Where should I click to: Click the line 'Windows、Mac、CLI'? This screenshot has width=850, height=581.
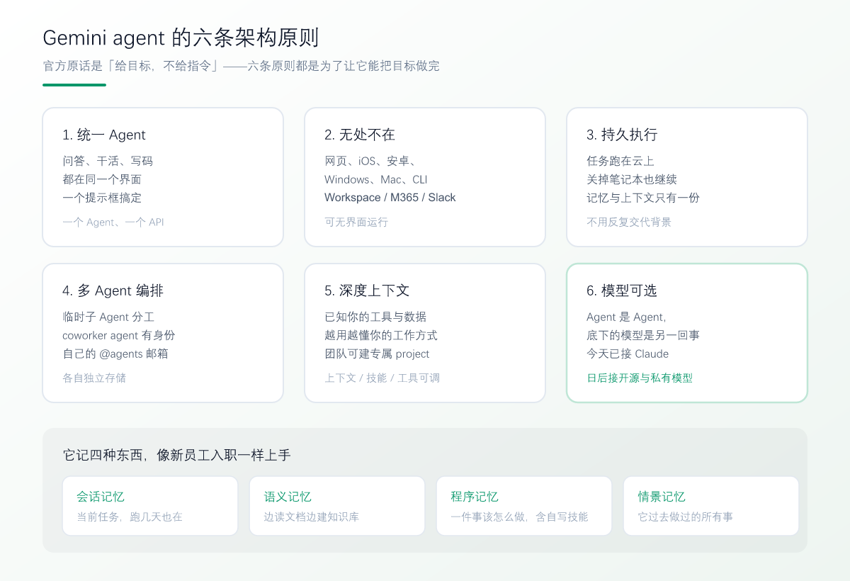coord(376,179)
